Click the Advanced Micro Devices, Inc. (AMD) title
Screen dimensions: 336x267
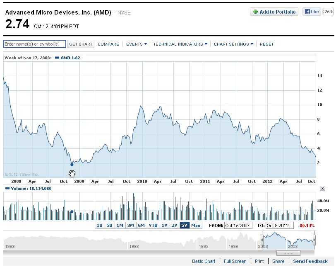pos(58,12)
